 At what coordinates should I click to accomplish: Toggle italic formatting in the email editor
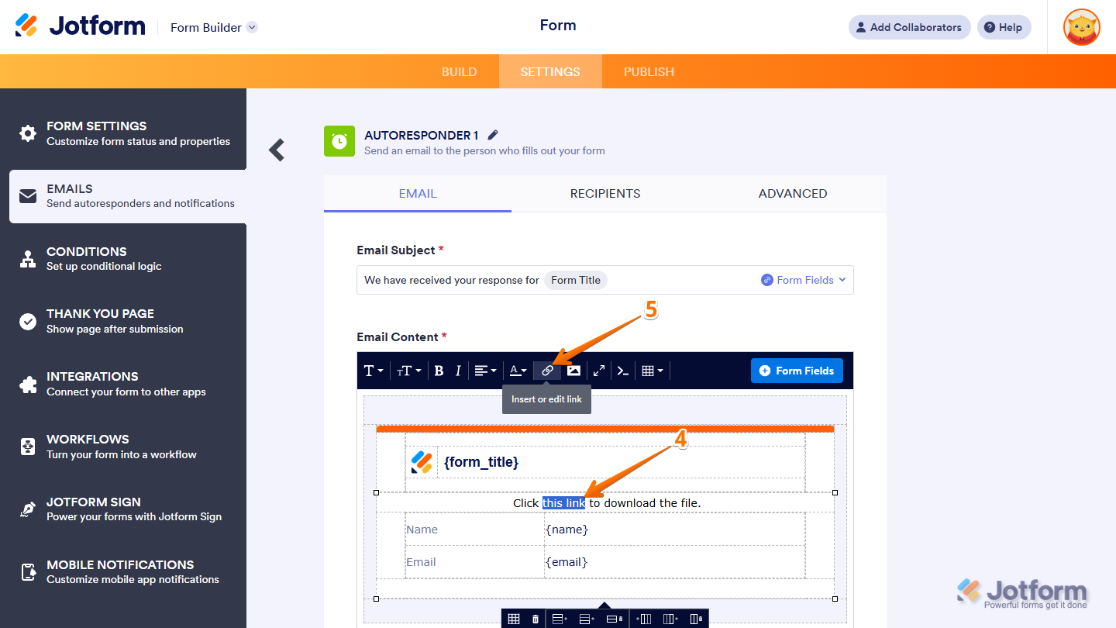click(x=458, y=370)
